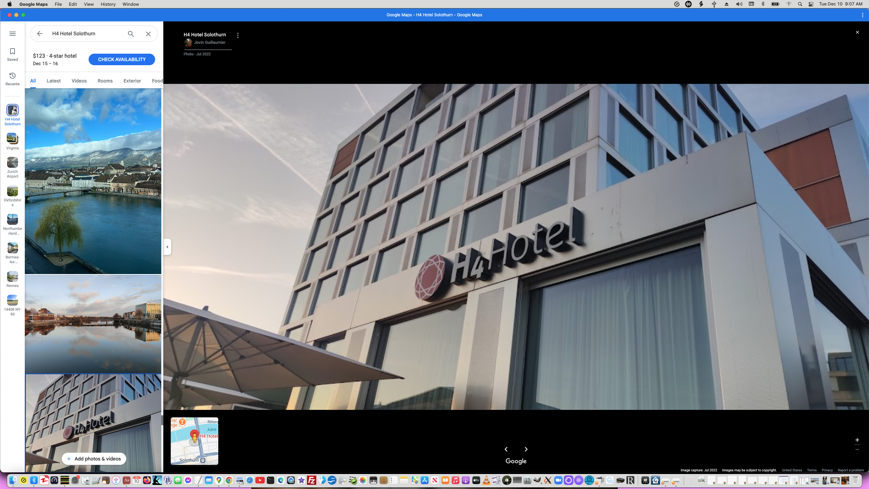869x489 pixels.
Task: Show previous photo with left chevron
Action: coord(506,449)
